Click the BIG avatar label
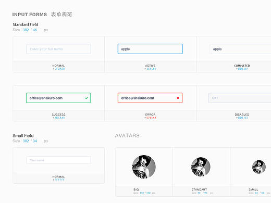 click(x=136, y=189)
